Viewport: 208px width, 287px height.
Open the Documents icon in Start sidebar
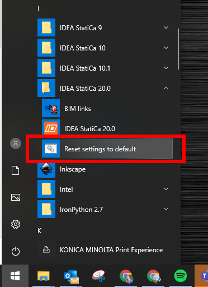pyautogui.click(x=16, y=170)
